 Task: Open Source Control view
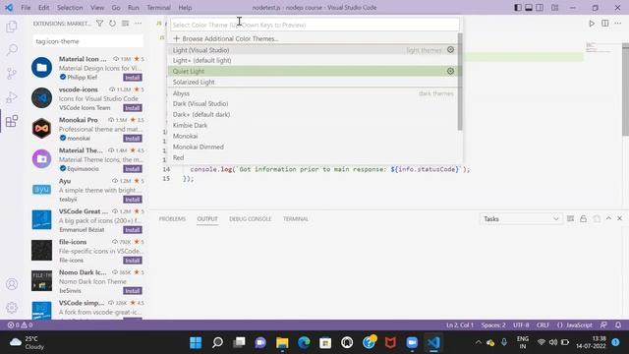click(12, 74)
